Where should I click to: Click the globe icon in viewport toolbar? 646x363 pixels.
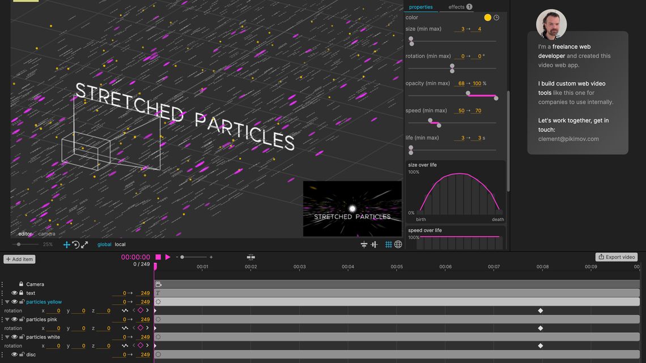point(398,245)
